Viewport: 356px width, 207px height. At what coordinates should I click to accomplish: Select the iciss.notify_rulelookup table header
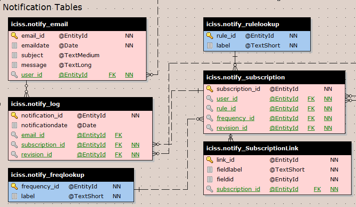(x=257, y=24)
